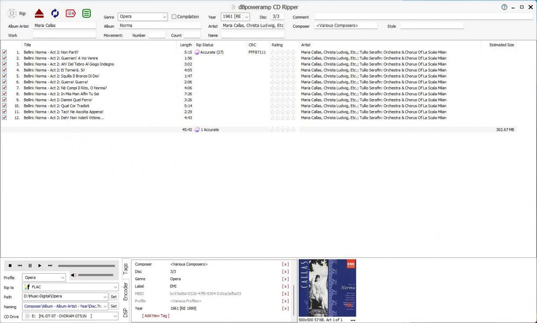The height and width of the screenshot is (323, 537).
Task: Uncheck track 8 In Mia Man checkbox
Action: click(4, 94)
